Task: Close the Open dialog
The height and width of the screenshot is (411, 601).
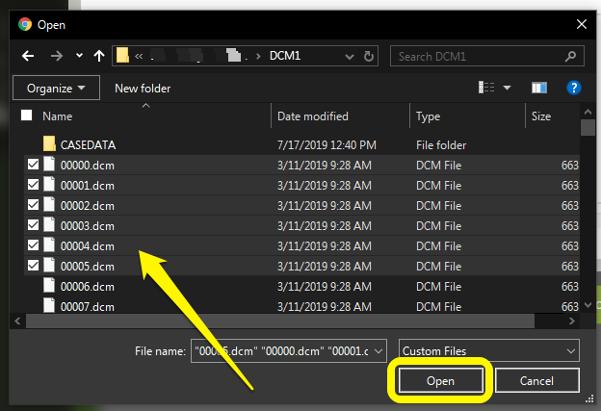Action: pyautogui.click(x=582, y=24)
